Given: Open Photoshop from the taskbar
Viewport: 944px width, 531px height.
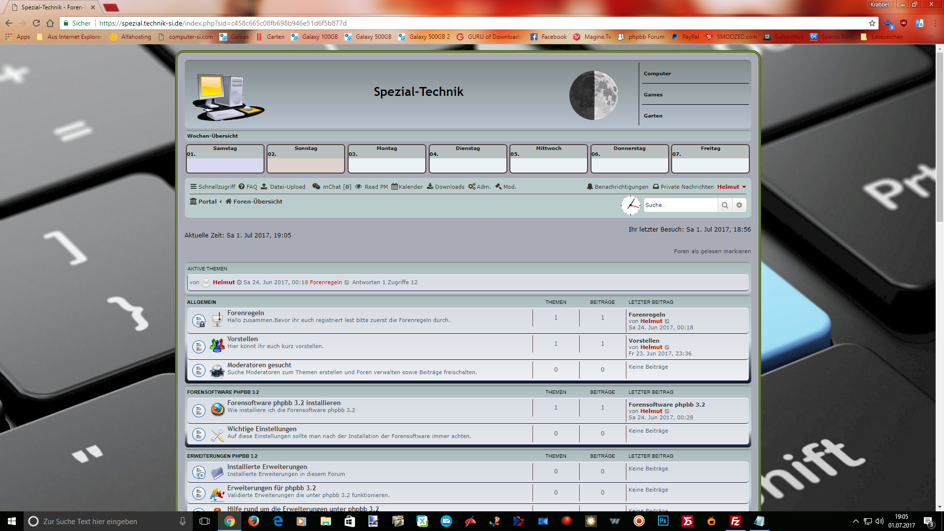Looking at the screenshot, I should (663, 521).
